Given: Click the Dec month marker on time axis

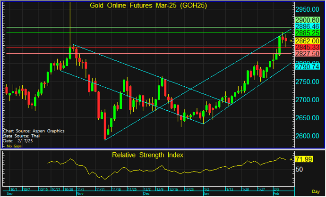Looking at the screenshot, I should point(146,193).
